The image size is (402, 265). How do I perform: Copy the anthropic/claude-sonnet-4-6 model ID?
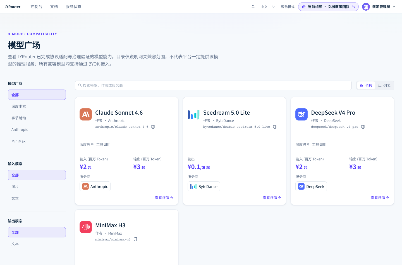pyautogui.click(x=153, y=127)
